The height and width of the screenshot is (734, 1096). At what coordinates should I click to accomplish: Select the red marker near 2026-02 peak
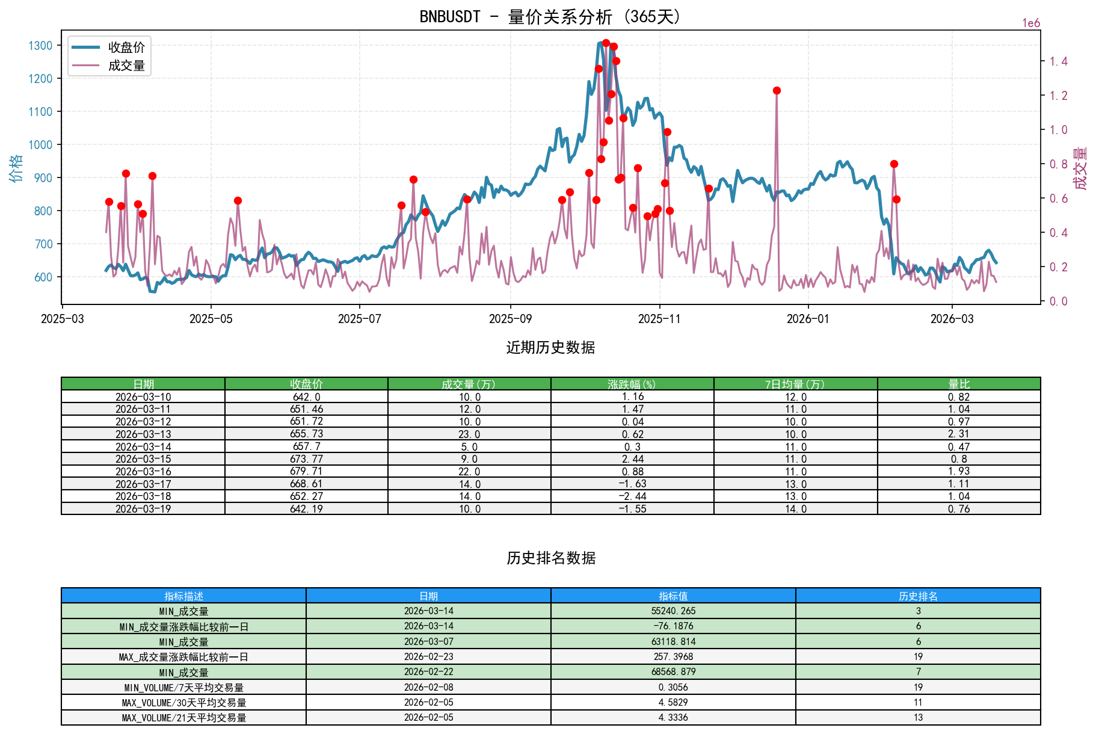coord(894,163)
